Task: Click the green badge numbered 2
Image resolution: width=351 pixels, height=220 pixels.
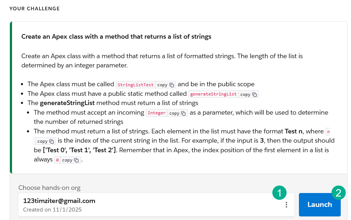Action: 339,193
